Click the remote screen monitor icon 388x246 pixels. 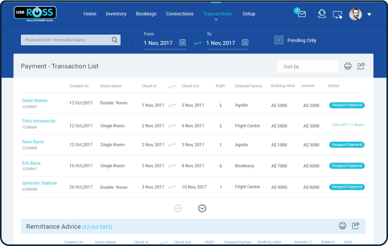point(337,15)
